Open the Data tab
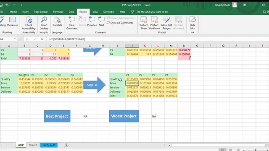The width and height of the screenshot is (269, 151). 71,12
